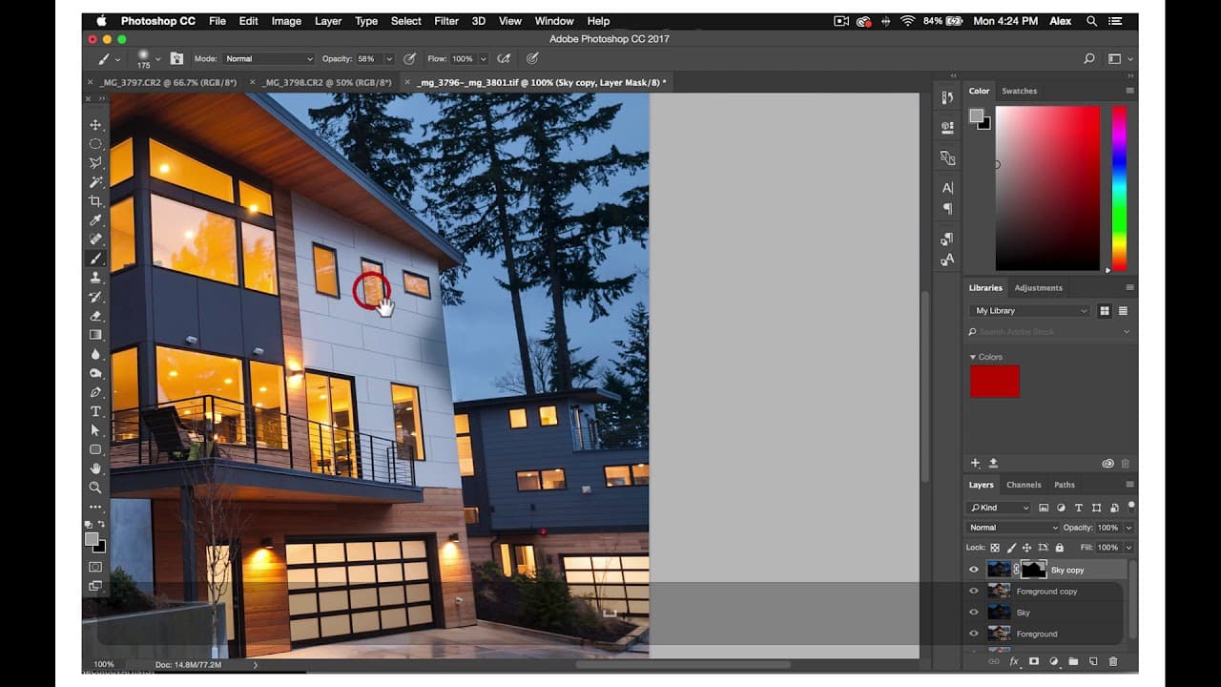The height and width of the screenshot is (687, 1221).
Task: Pick the Type tool
Action: pyautogui.click(x=95, y=411)
